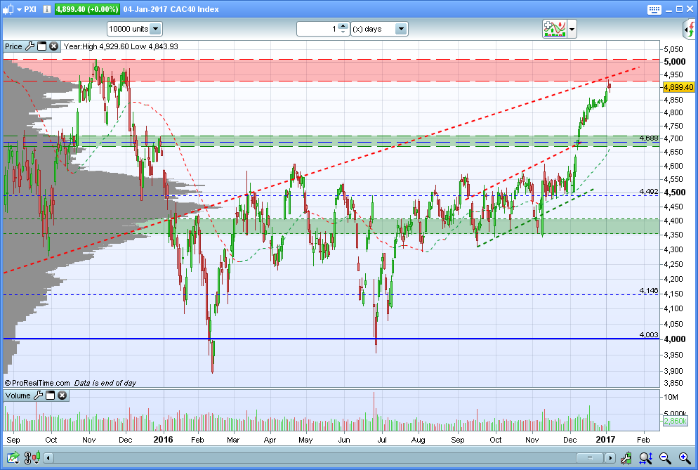The image size is (698, 470).
Task: Open Volume panel wrench settings
Action: click(x=39, y=395)
